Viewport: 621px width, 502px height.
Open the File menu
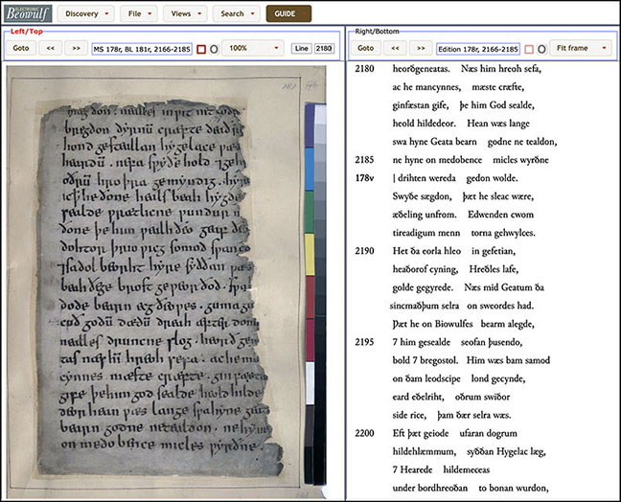139,13
